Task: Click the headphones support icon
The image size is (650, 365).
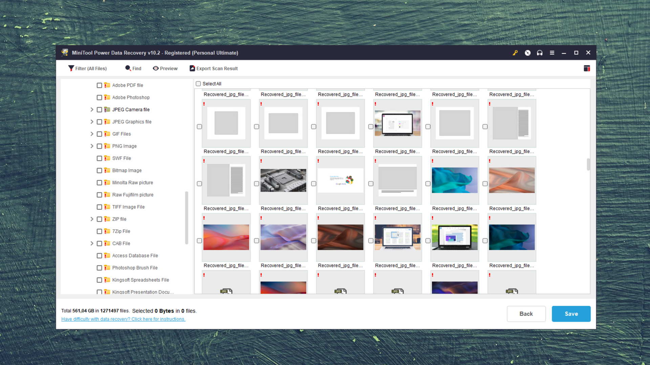Action: (x=540, y=53)
